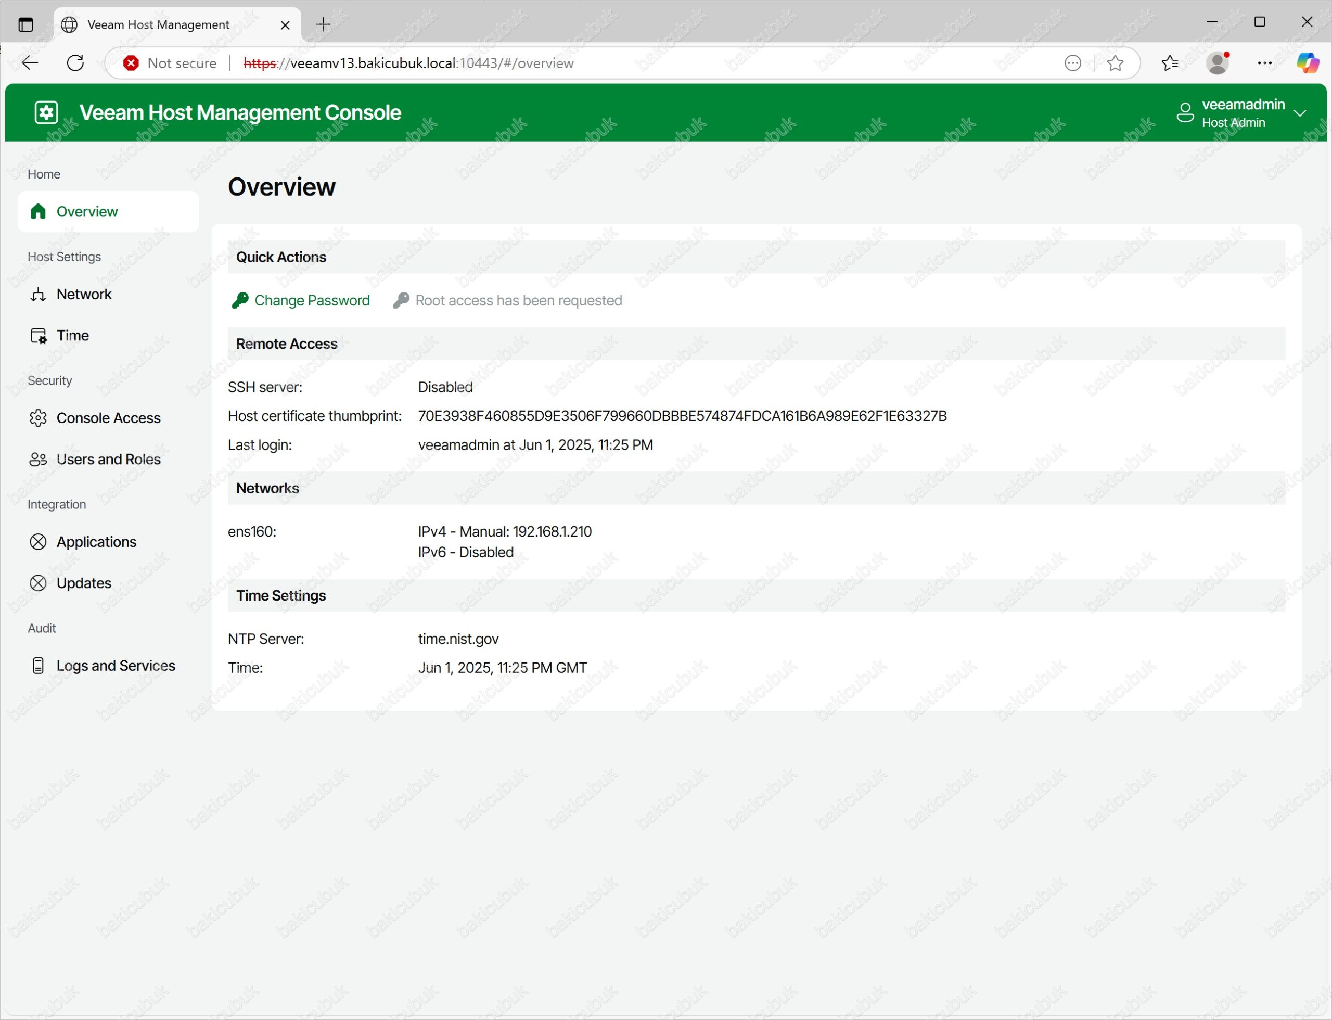This screenshot has width=1332, height=1020.
Task: Click the Last login veeamadmin value
Action: coord(535,445)
